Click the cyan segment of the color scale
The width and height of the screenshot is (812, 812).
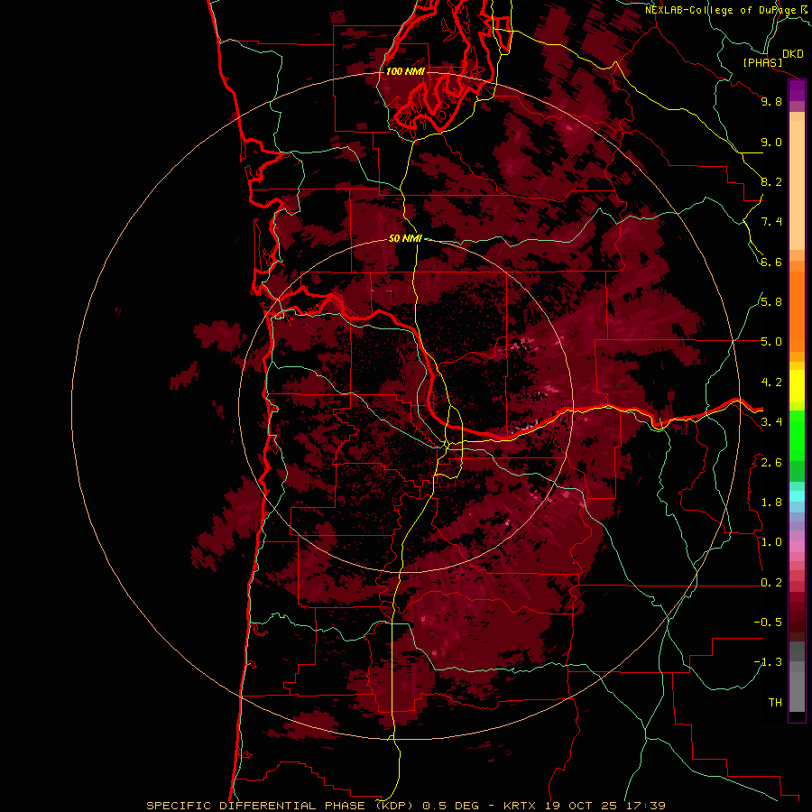[x=797, y=496]
